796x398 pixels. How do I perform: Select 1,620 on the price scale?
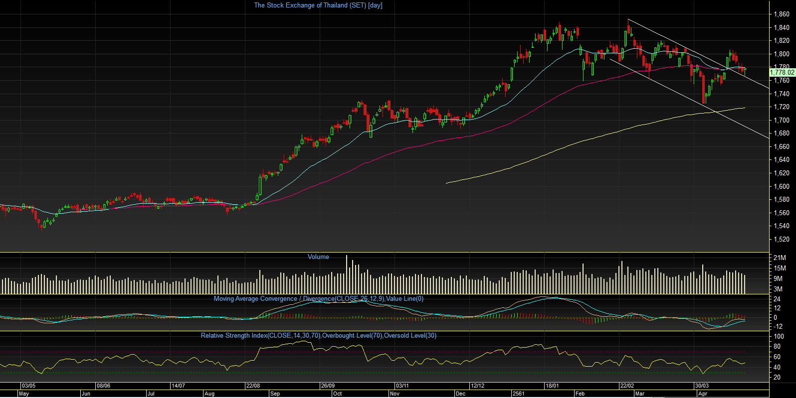(x=782, y=173)
